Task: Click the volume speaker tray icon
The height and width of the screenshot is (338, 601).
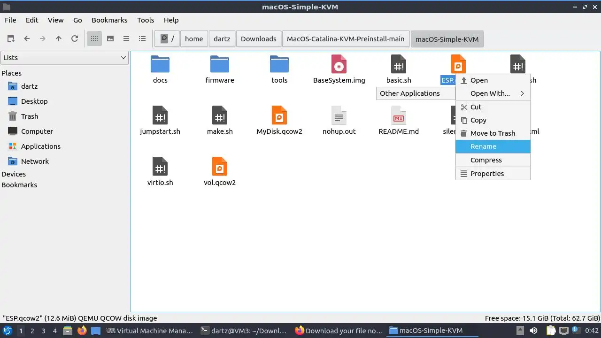Action: pos(533,331)
